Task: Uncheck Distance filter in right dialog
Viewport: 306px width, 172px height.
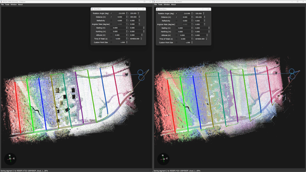Action: pyautogui.click(x=176, y=17)
